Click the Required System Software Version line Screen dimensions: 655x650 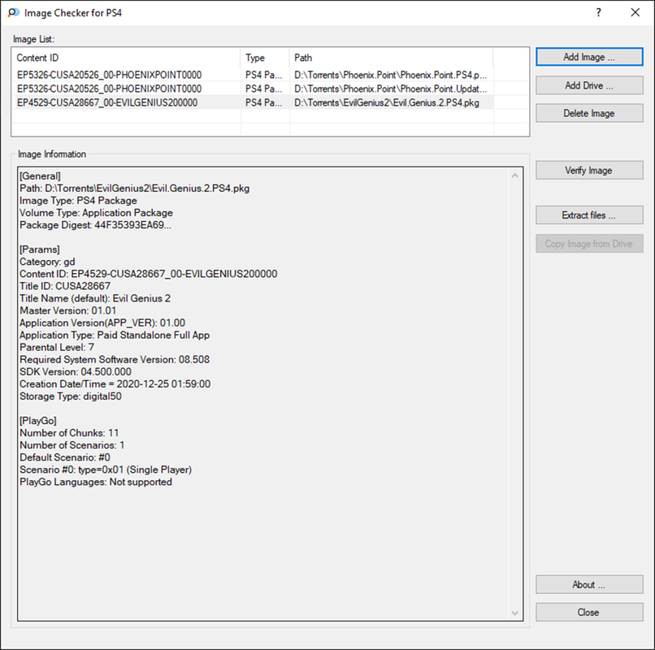(x=115, y=359)
